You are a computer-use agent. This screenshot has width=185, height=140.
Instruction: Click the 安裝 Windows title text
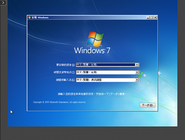40,17
